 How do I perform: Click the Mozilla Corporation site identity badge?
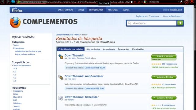pos(32,2)
